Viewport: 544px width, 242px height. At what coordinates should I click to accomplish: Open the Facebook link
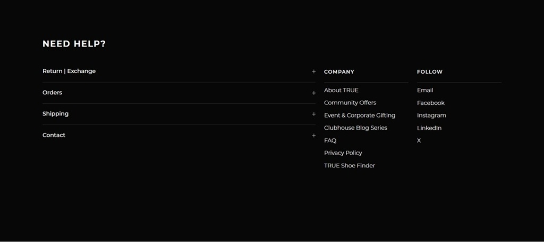click(x=430, y=103)
